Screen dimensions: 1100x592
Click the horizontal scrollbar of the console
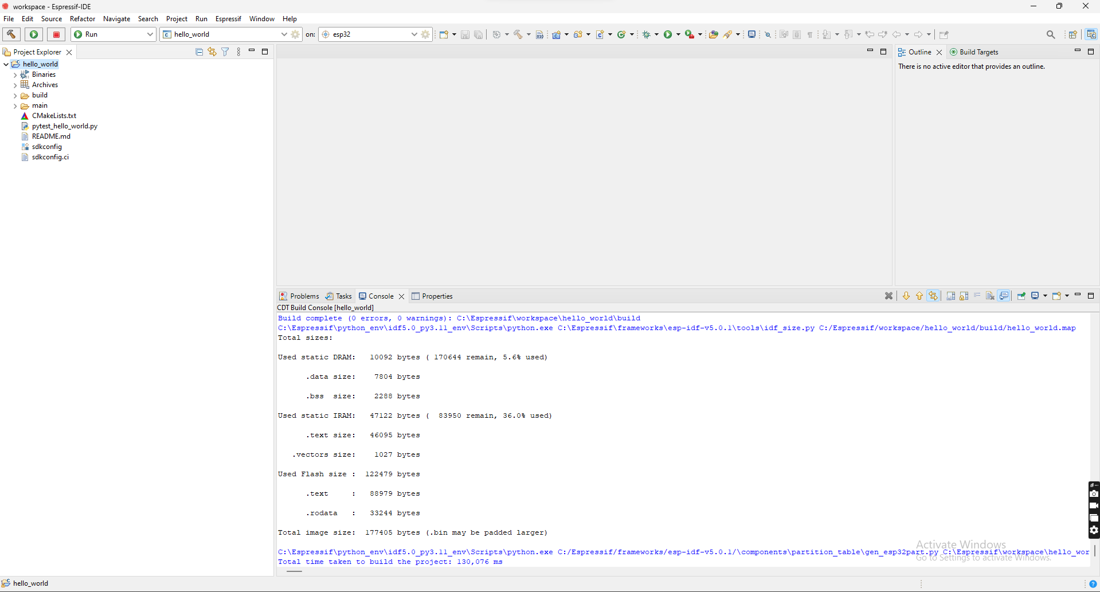(294, 571)
